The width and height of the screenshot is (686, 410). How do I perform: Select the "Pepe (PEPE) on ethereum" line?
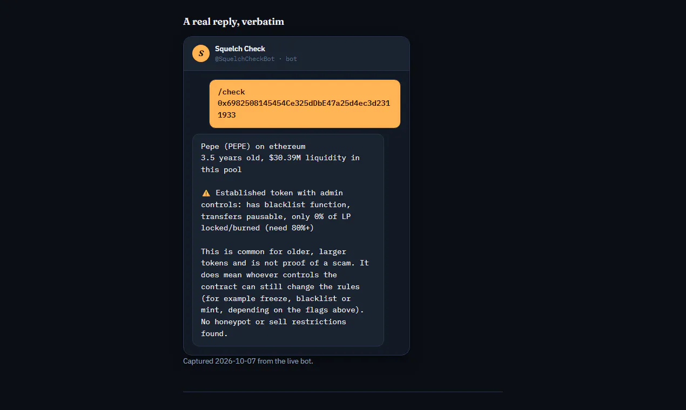click(253, 146)
